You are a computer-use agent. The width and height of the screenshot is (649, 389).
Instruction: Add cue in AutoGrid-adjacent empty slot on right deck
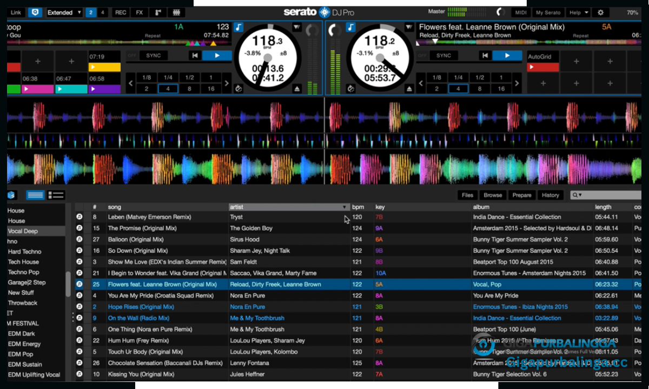click(x=576, y=62)
